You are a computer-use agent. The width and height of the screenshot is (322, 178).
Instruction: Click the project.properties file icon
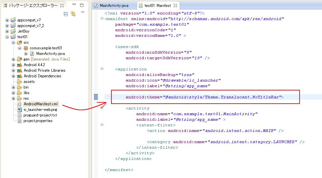pos(19,121)
